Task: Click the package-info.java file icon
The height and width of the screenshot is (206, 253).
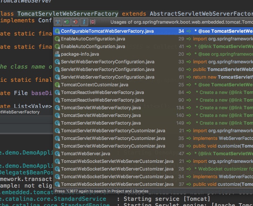Action: tap(57, 54)
